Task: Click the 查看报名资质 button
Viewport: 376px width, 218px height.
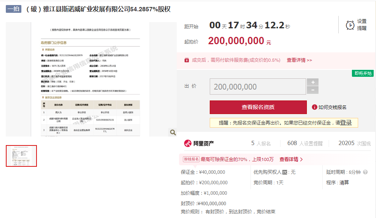Action: pos(258,107)
